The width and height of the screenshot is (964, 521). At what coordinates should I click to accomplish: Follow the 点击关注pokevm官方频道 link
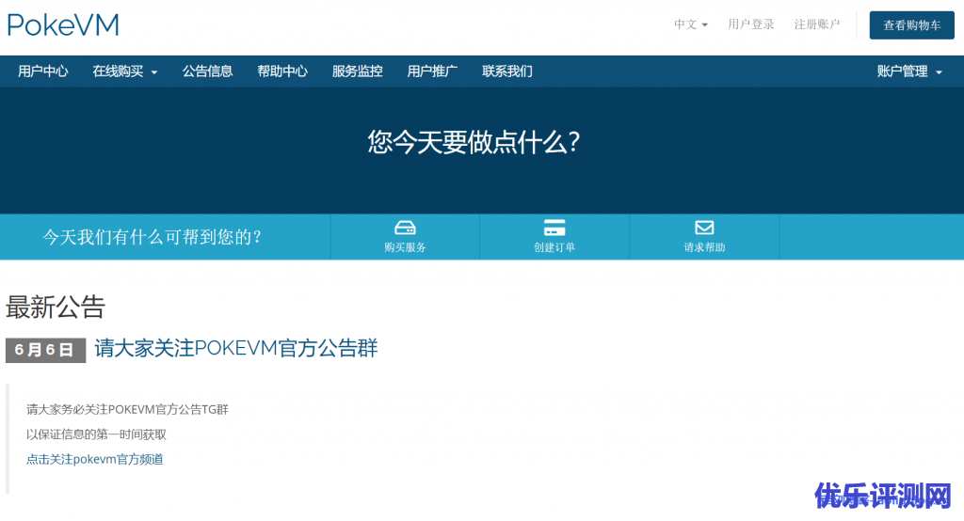[x=95, y=459]
